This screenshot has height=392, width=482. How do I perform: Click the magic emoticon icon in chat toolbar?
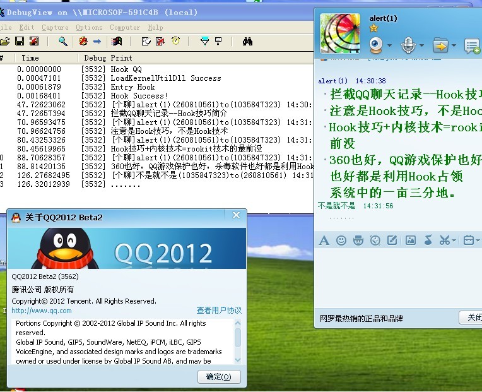point(358,240)
